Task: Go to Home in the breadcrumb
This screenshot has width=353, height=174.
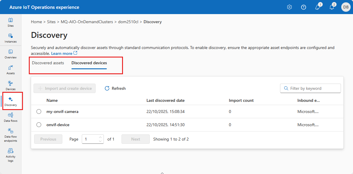Action: coord(36,22)
